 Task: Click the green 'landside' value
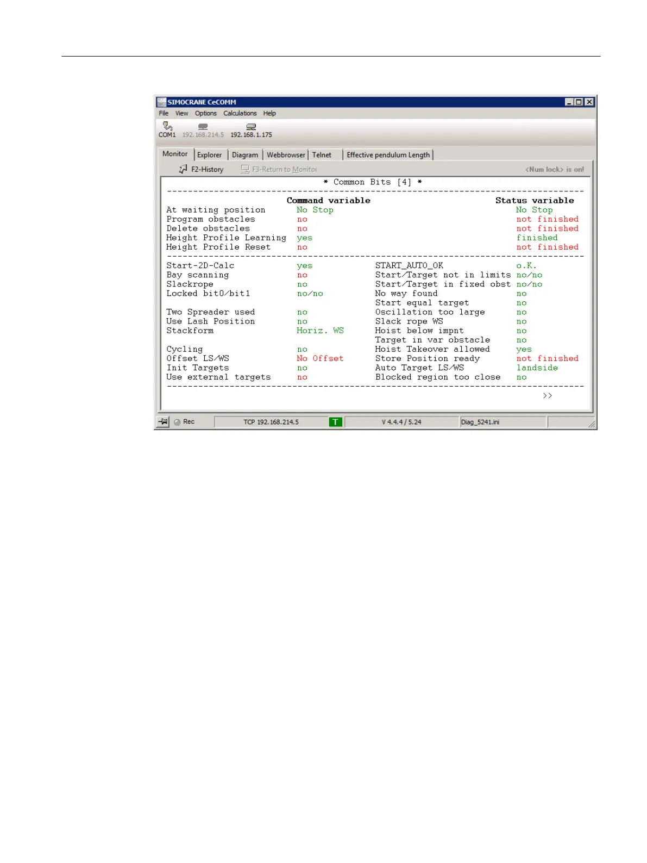[x=537, y=368]
